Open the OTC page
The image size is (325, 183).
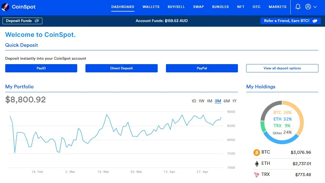tap(256, 7)
